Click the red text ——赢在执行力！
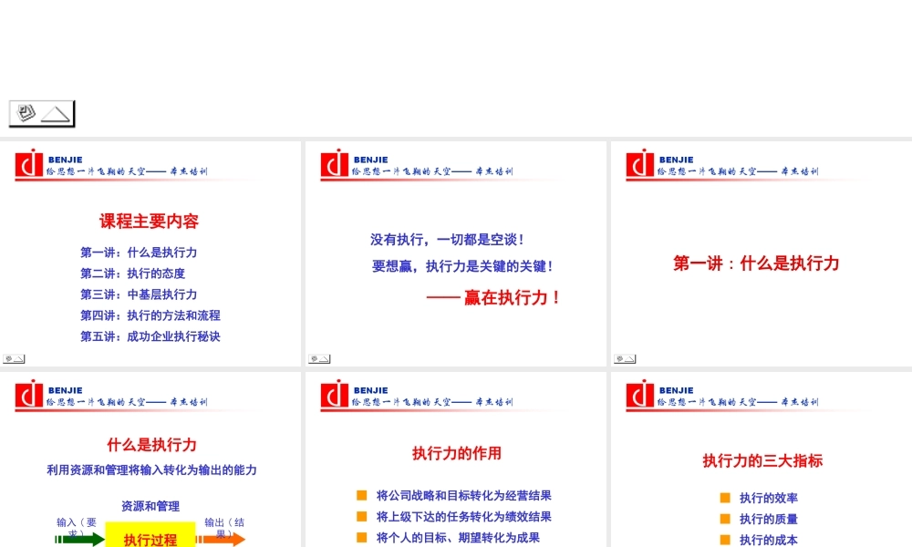 pyautogui.click(x=493, y=297)
